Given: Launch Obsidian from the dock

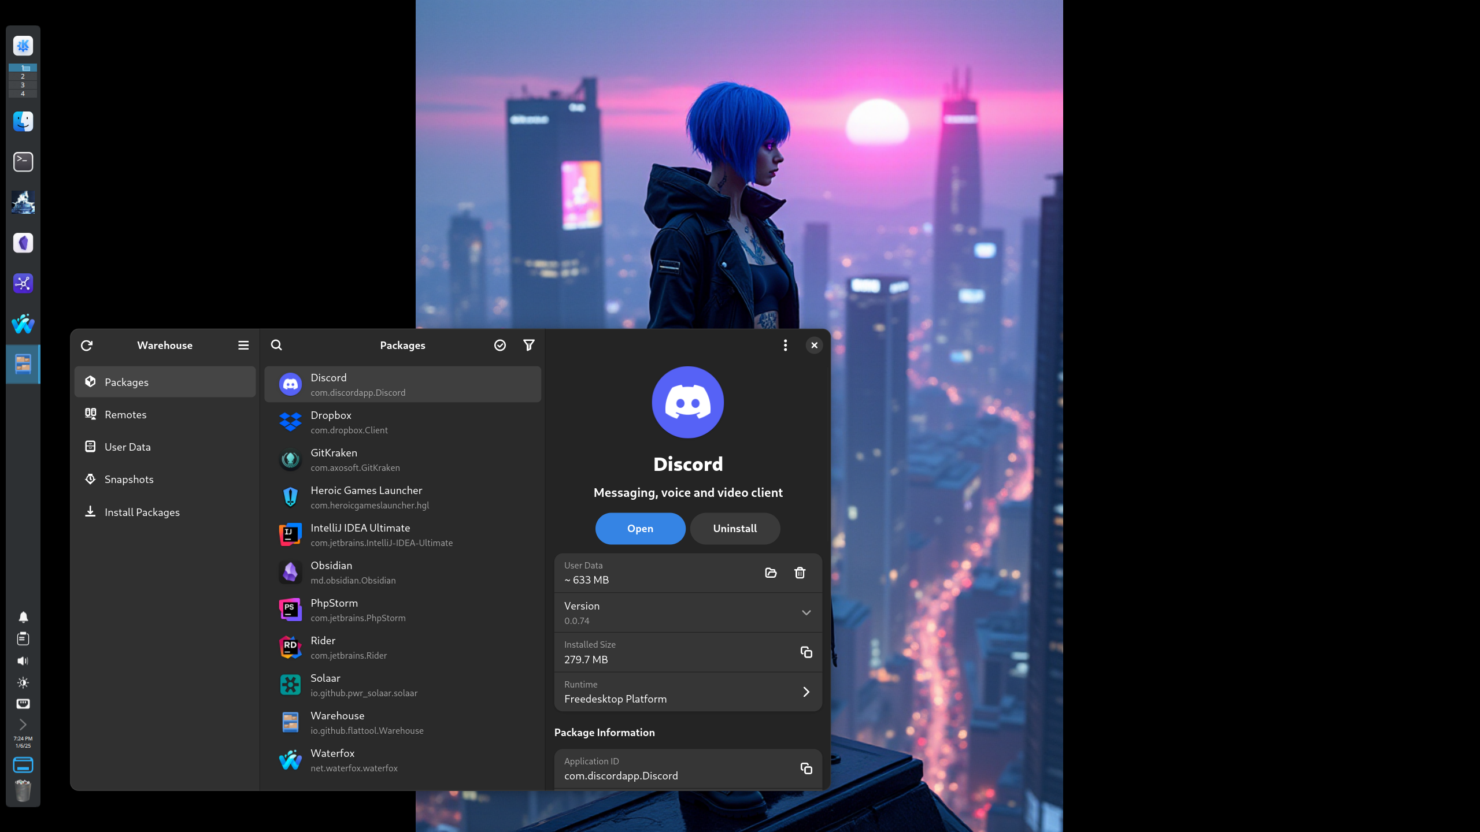Looking at the screenshot, I should [23, 243].
